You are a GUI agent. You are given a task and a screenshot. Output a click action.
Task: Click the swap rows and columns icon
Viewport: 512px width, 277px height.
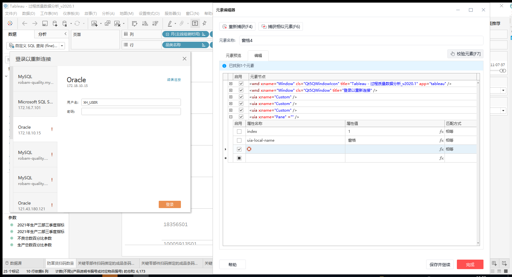click(135, 23)
